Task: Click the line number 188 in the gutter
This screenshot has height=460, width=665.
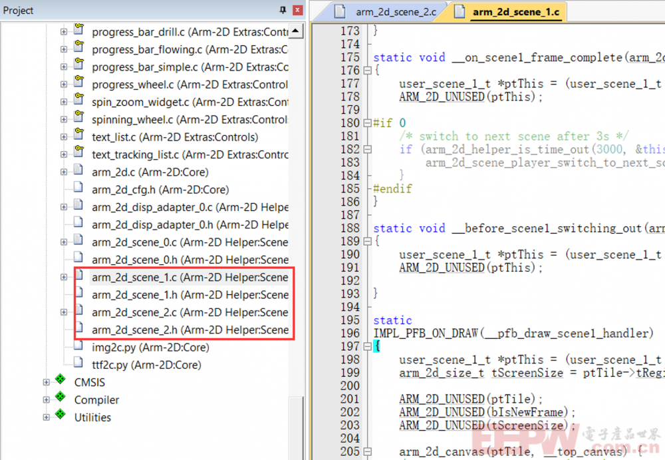Action: point(350,228)
